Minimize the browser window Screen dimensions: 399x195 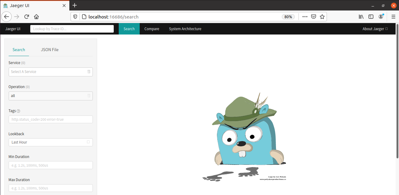[x=372, y=6]
